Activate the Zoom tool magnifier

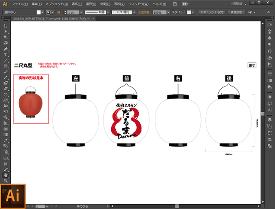point(6,181)
